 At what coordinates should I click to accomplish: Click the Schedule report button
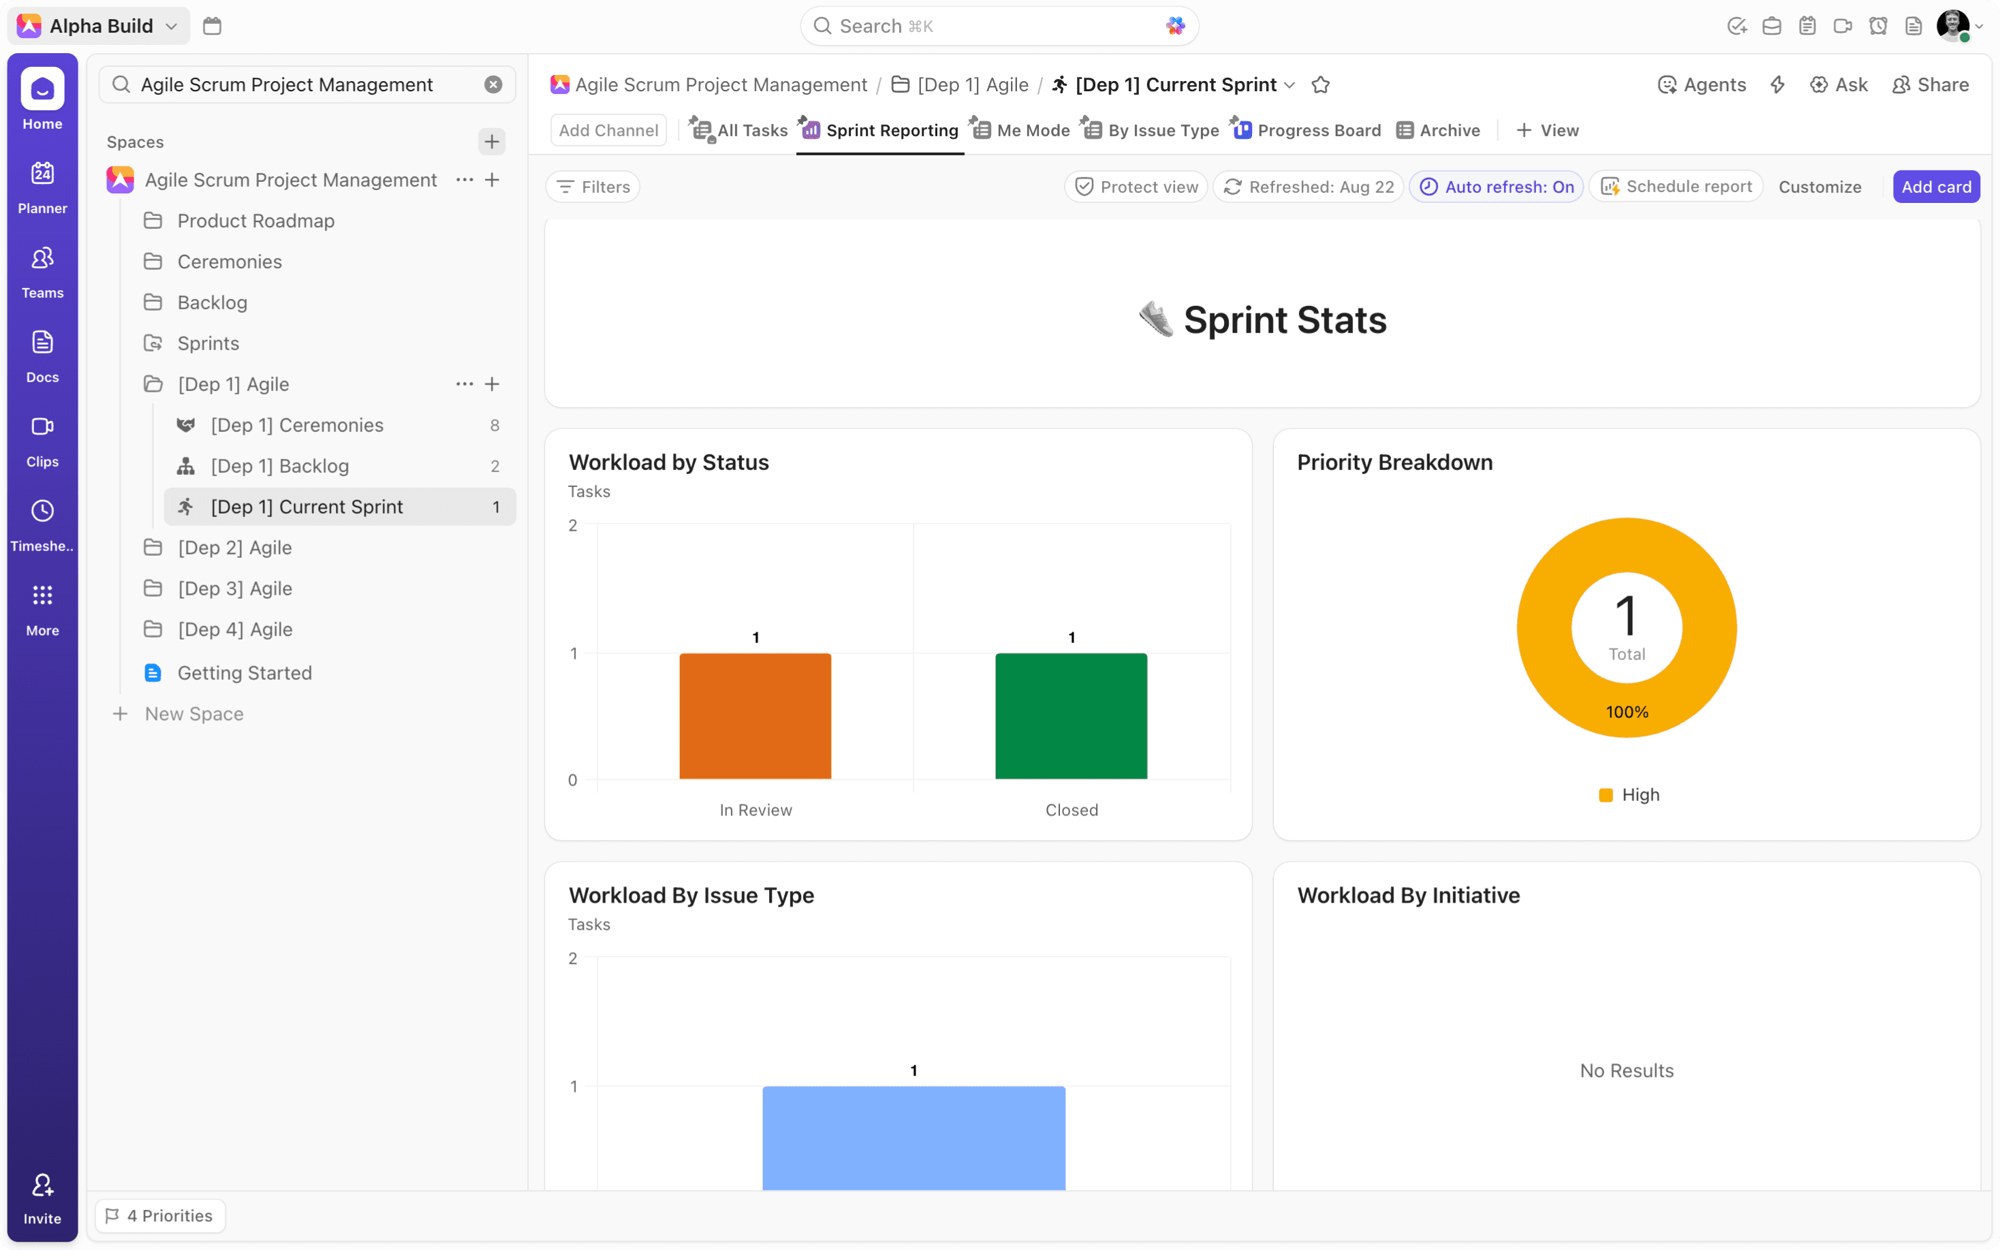(1677, 187)
